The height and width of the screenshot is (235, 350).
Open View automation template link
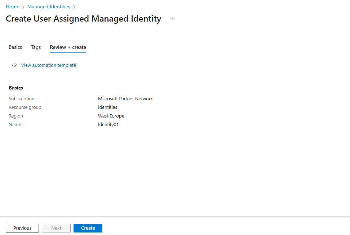click(x=48, y=65)
